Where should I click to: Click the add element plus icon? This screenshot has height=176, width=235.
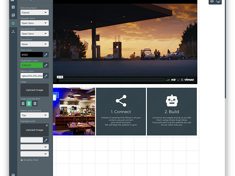[x=13, y=7]
